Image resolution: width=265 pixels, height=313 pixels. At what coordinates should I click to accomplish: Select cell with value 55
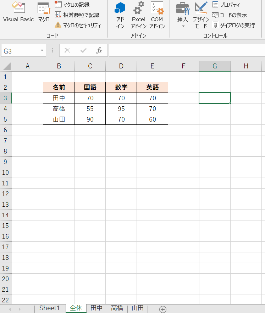point(90,108)
